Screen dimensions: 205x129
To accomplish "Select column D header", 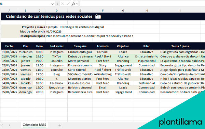I will point(56,11).
